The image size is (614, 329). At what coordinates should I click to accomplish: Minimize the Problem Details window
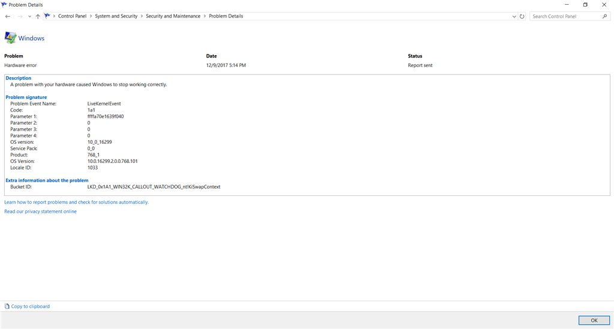click(x=567, y=5)
